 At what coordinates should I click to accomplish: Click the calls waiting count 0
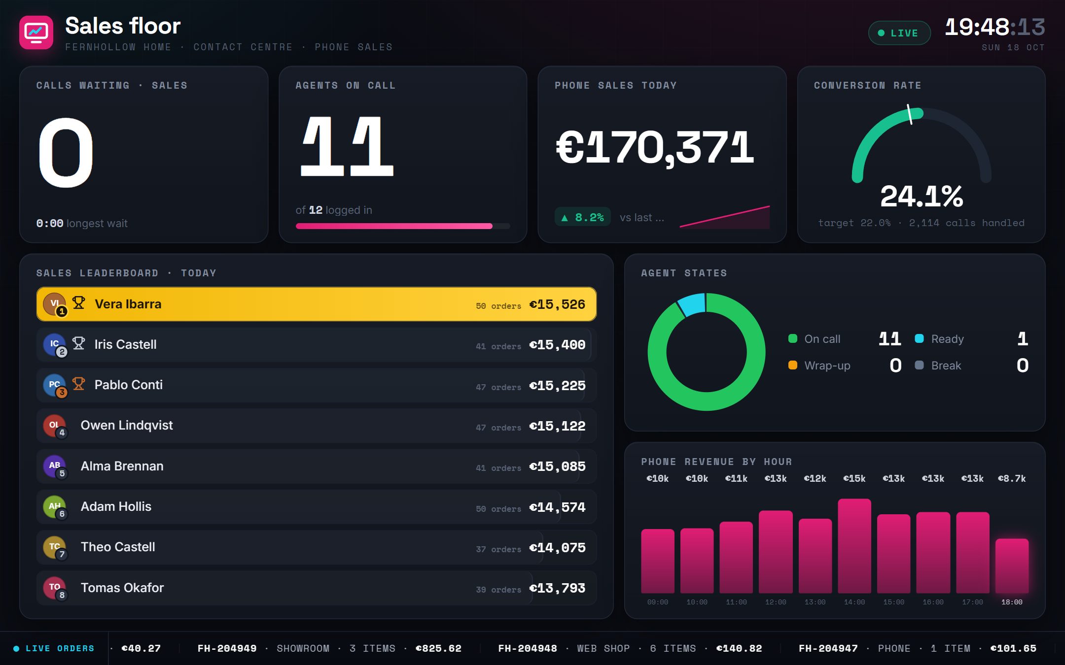(x=66, y=153)
